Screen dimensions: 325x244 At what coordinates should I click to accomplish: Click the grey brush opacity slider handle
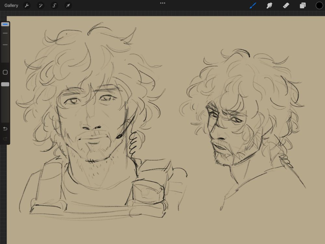tap(5, 84)
